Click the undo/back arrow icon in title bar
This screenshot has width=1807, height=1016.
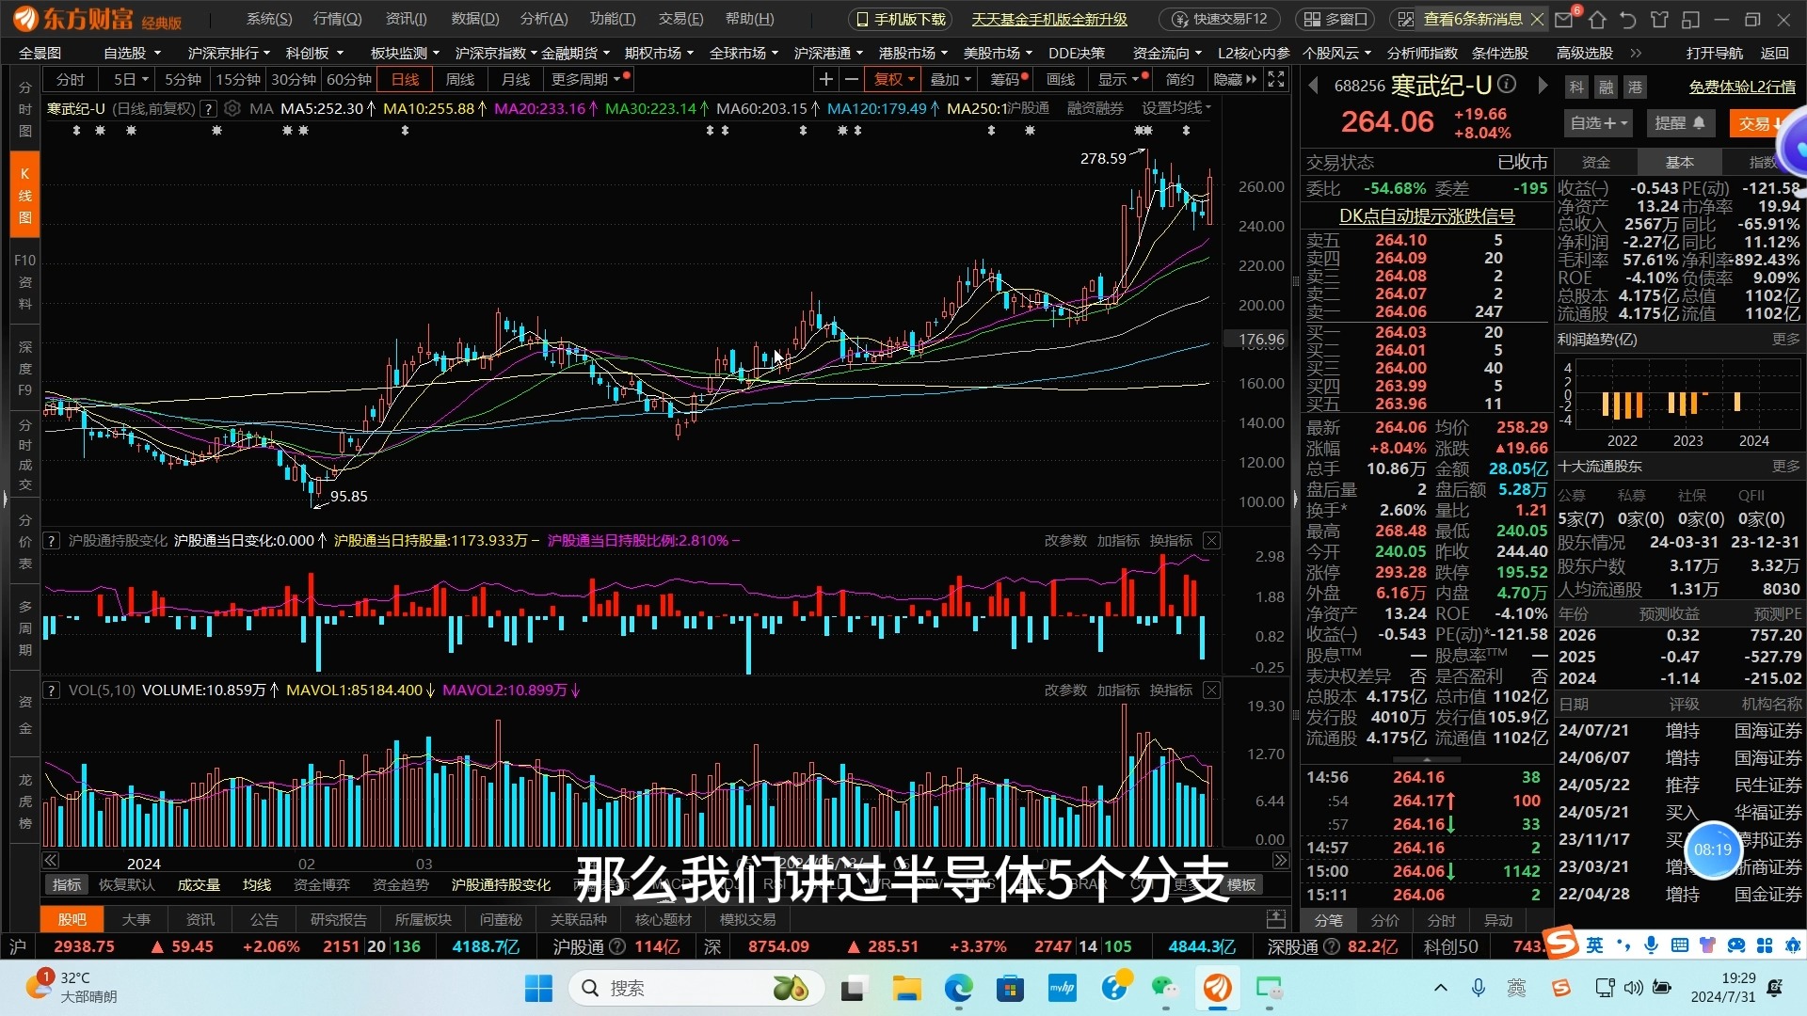click(1628, 19)
